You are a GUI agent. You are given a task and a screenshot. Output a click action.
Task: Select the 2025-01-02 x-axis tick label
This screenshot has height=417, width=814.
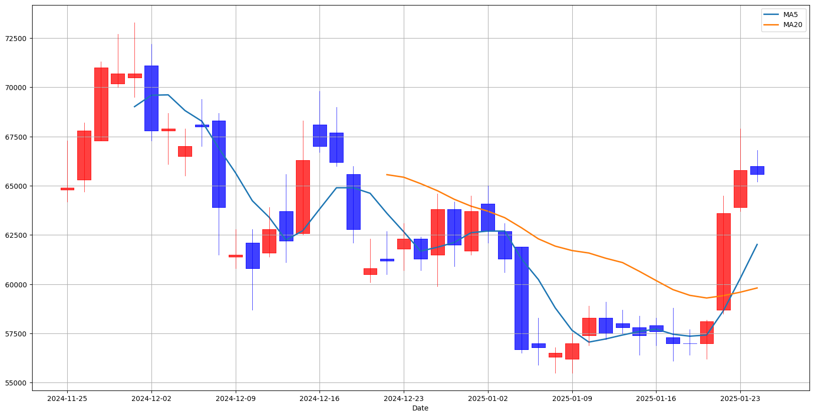tap(488, 398)
